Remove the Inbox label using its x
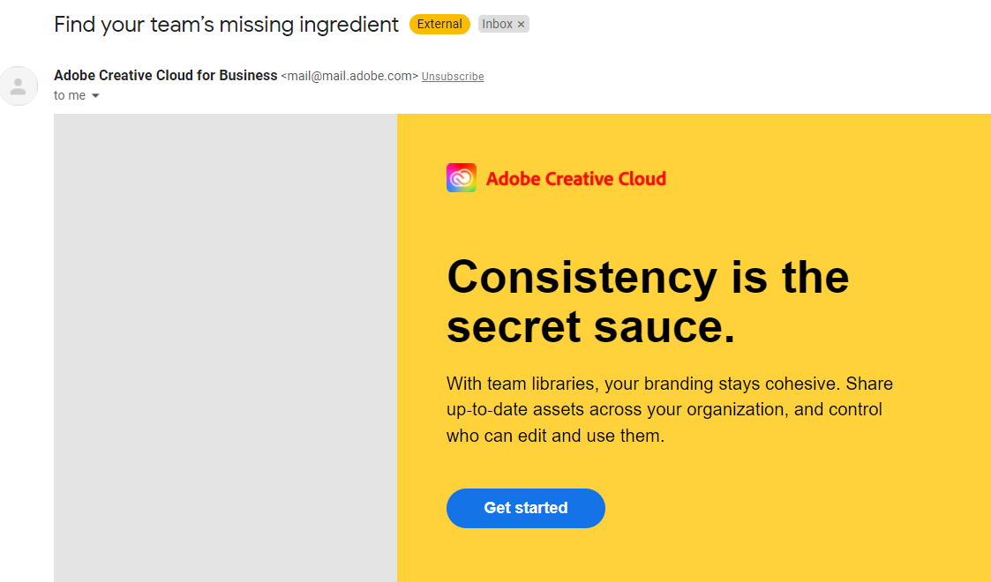The height and width of the screenshot is (582, 991). point(521,24)
